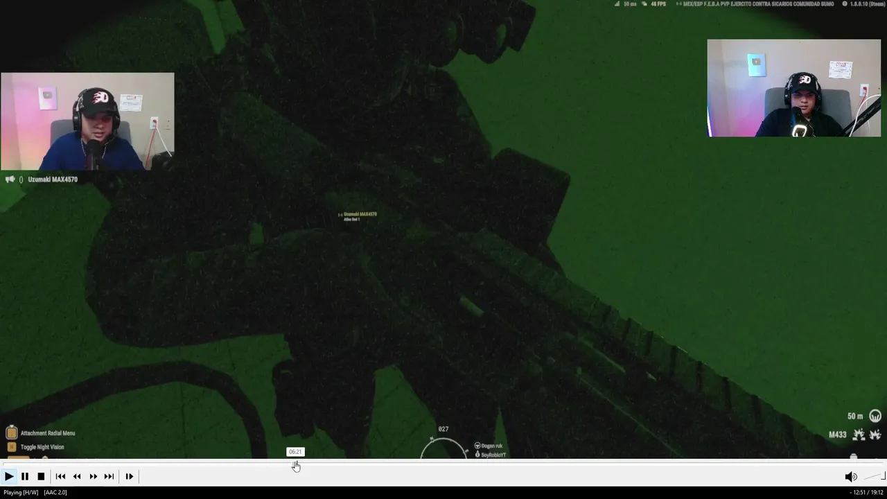Viewport: 887px width, 499px height.
Task: Skip to the previous file
Action: (x=60, y=476)
